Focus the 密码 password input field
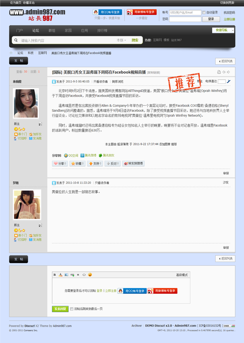The height and width of the screenshot is (343, 244). click(185, 19)
